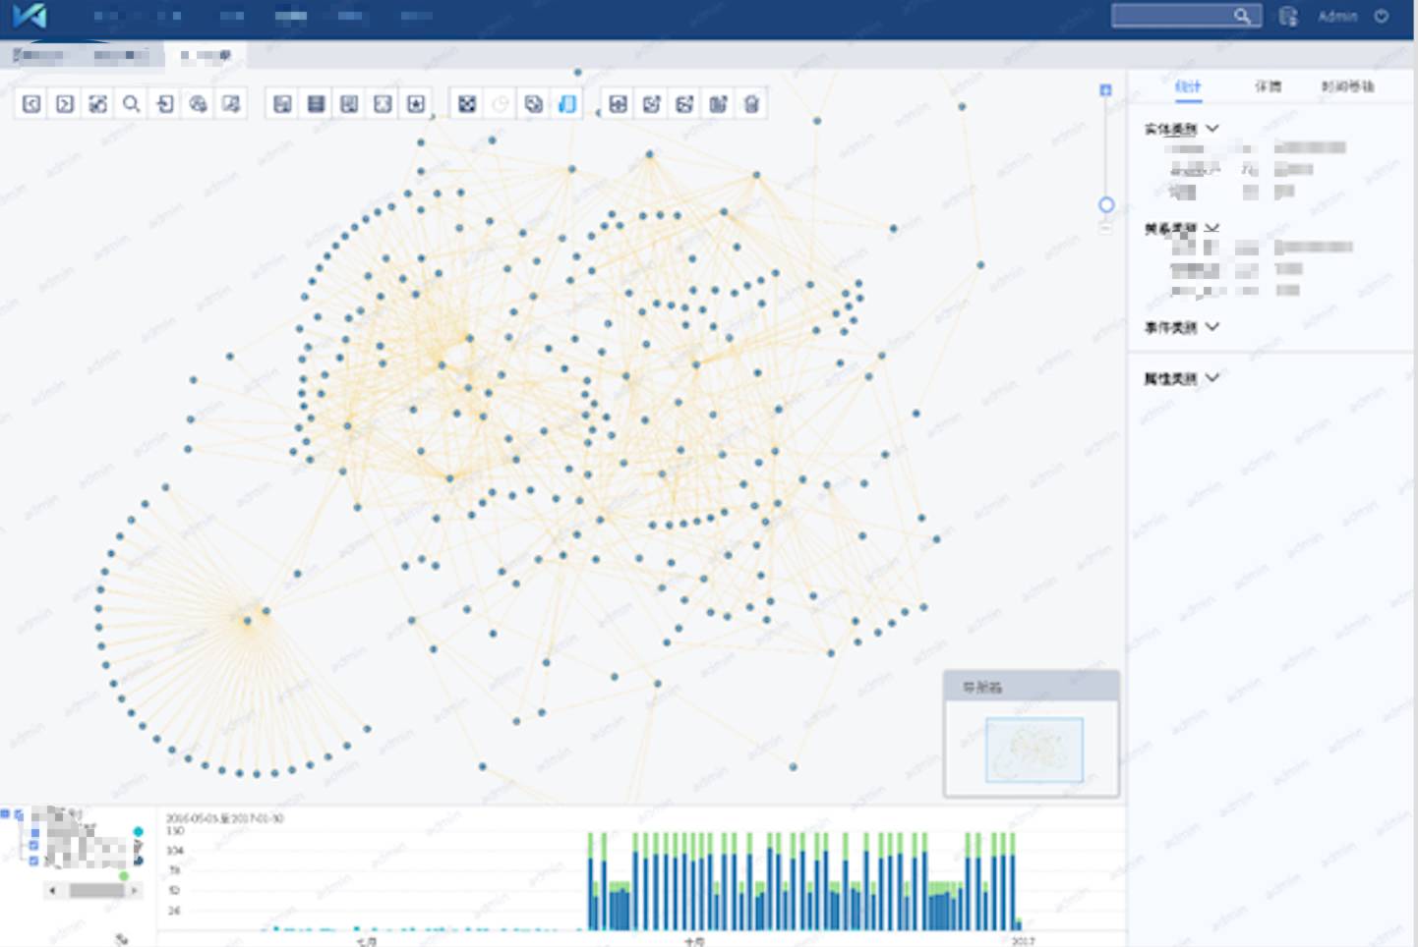Click the green legend color dot
1418x947 pixels.
[124, 875]
